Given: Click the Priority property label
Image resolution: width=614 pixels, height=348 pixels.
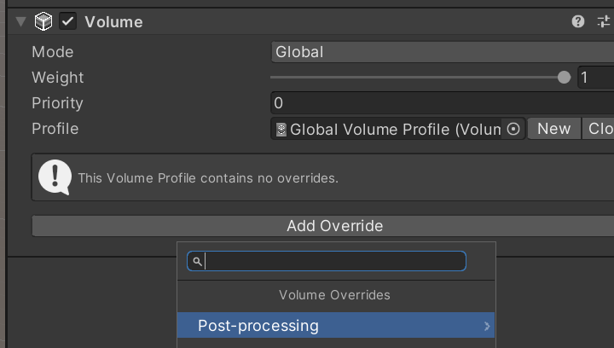Looking at the screenshot, I should tap(57, 103).
